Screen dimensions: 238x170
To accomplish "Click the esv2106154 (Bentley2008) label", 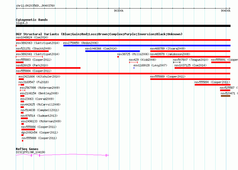I will click(39, 93).
